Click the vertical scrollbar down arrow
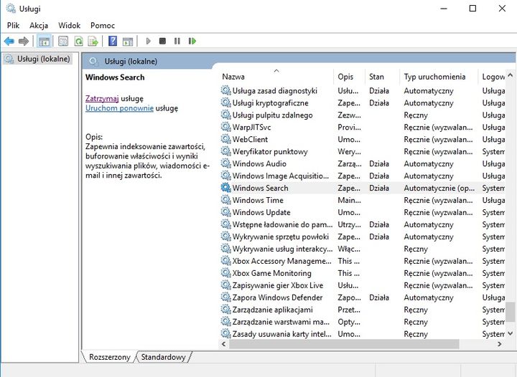517x377 pixels. pos(510,334)
